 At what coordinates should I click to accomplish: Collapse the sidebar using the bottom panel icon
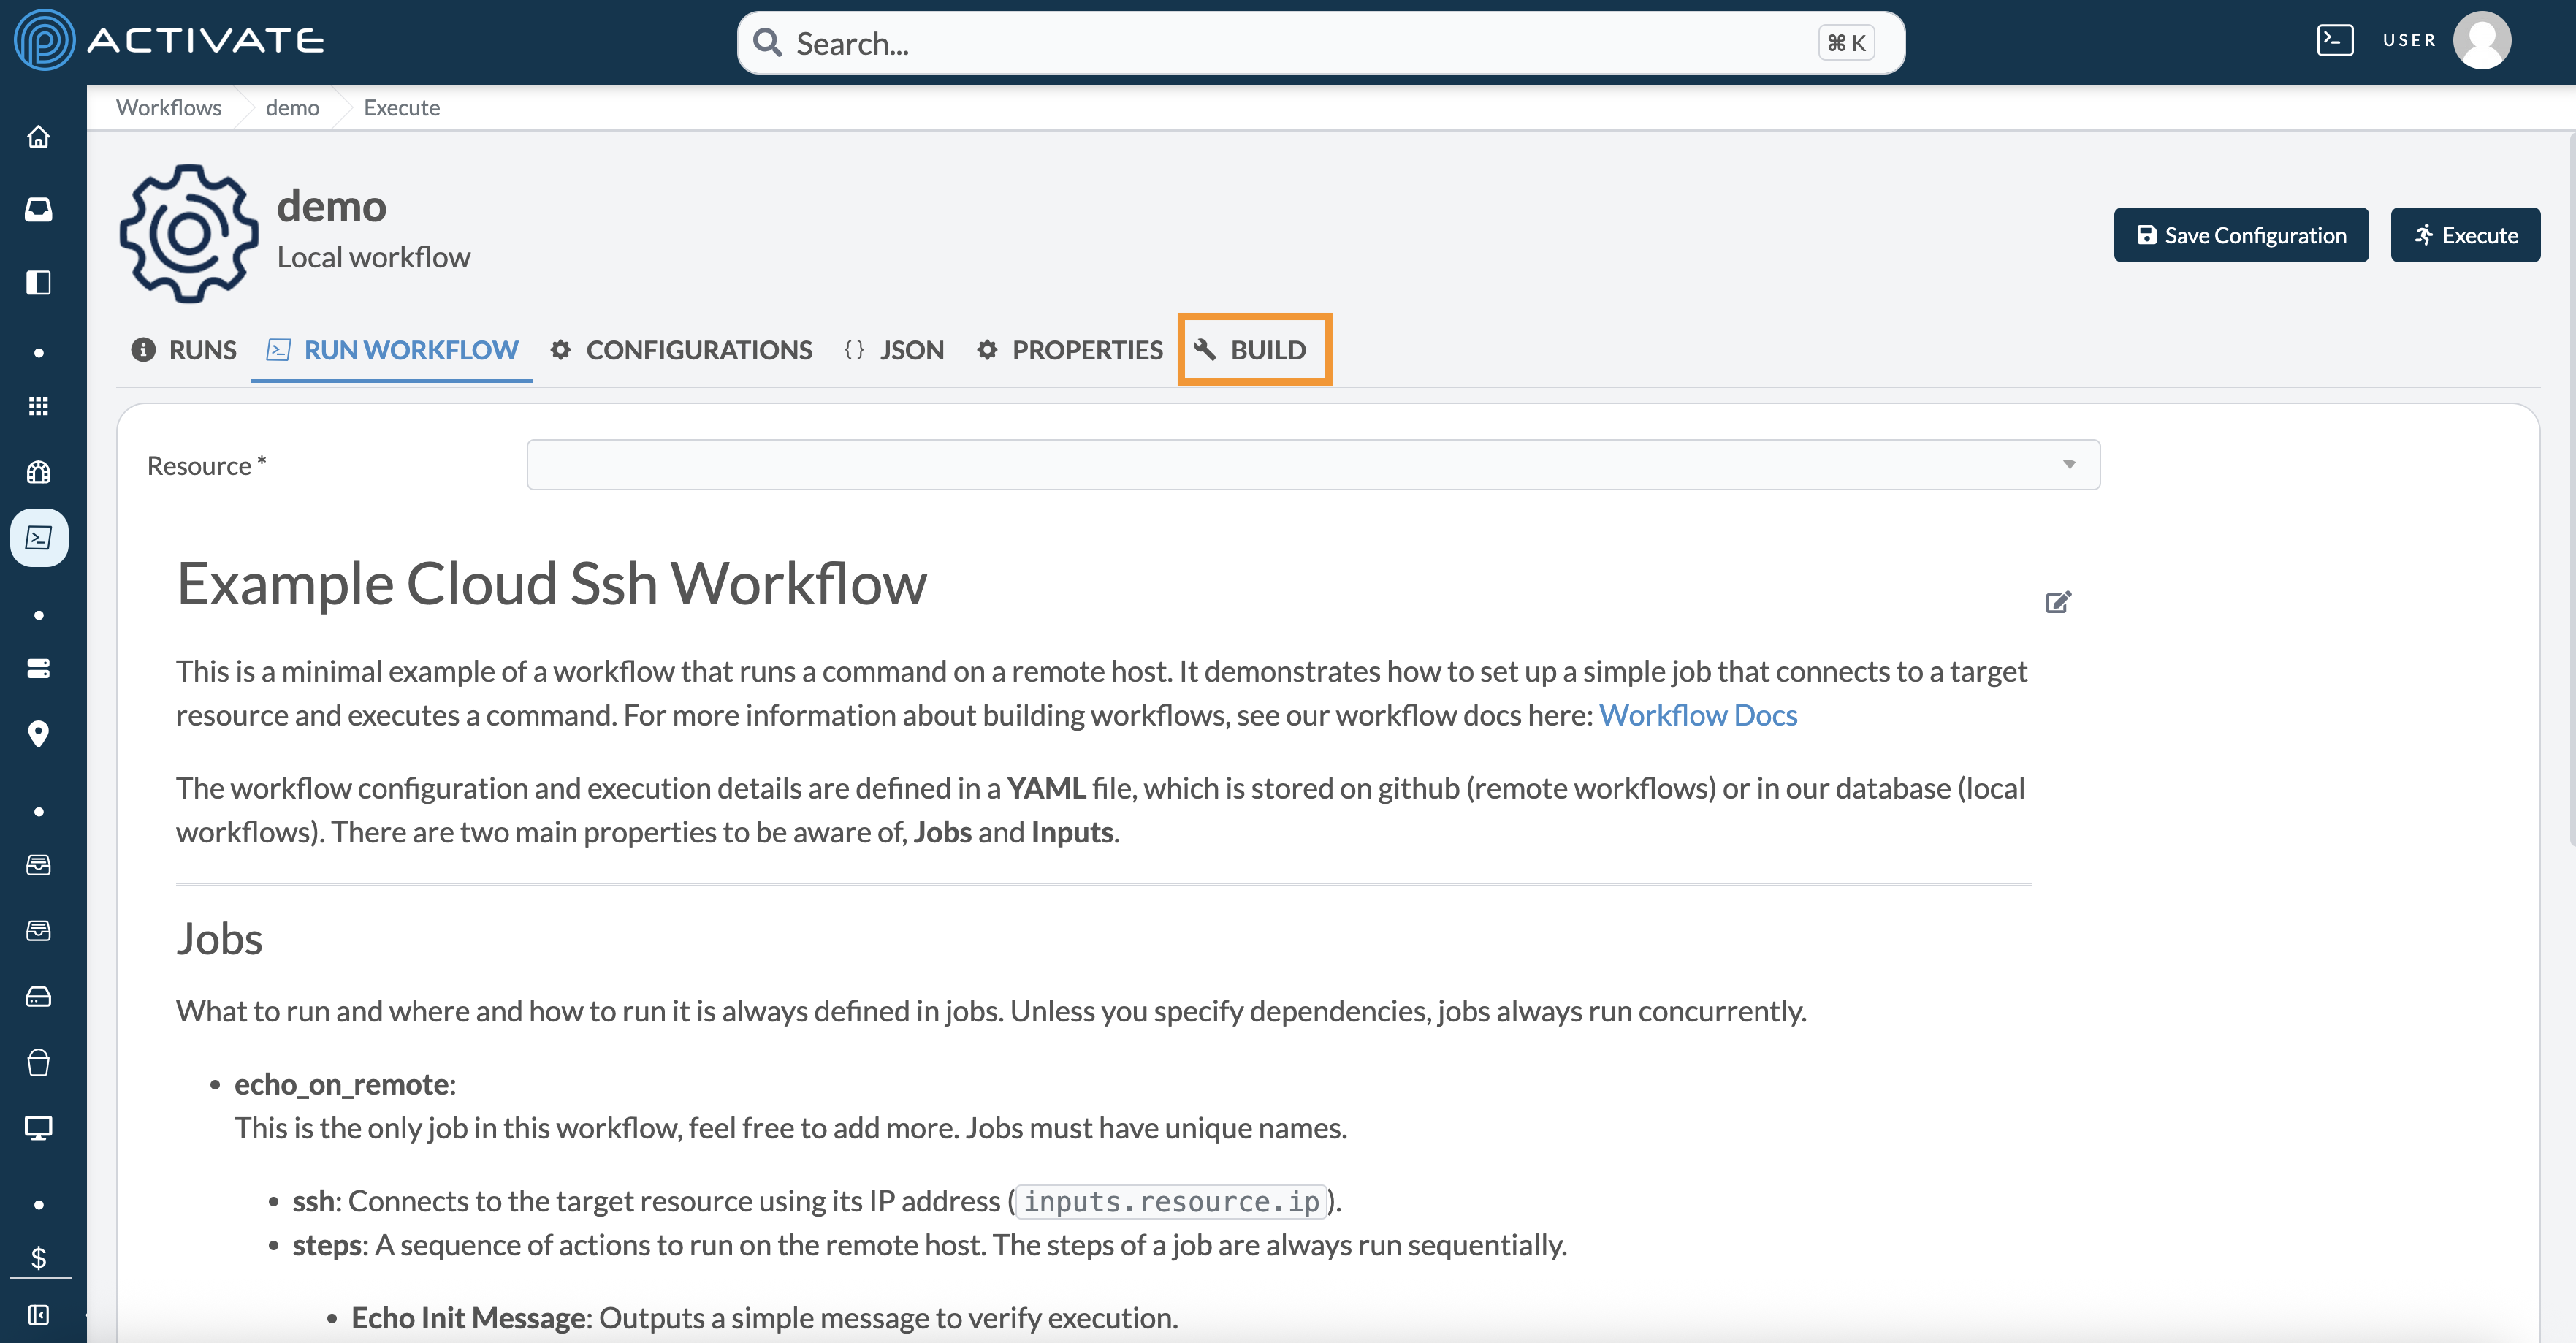click(x=38, y=1314)
